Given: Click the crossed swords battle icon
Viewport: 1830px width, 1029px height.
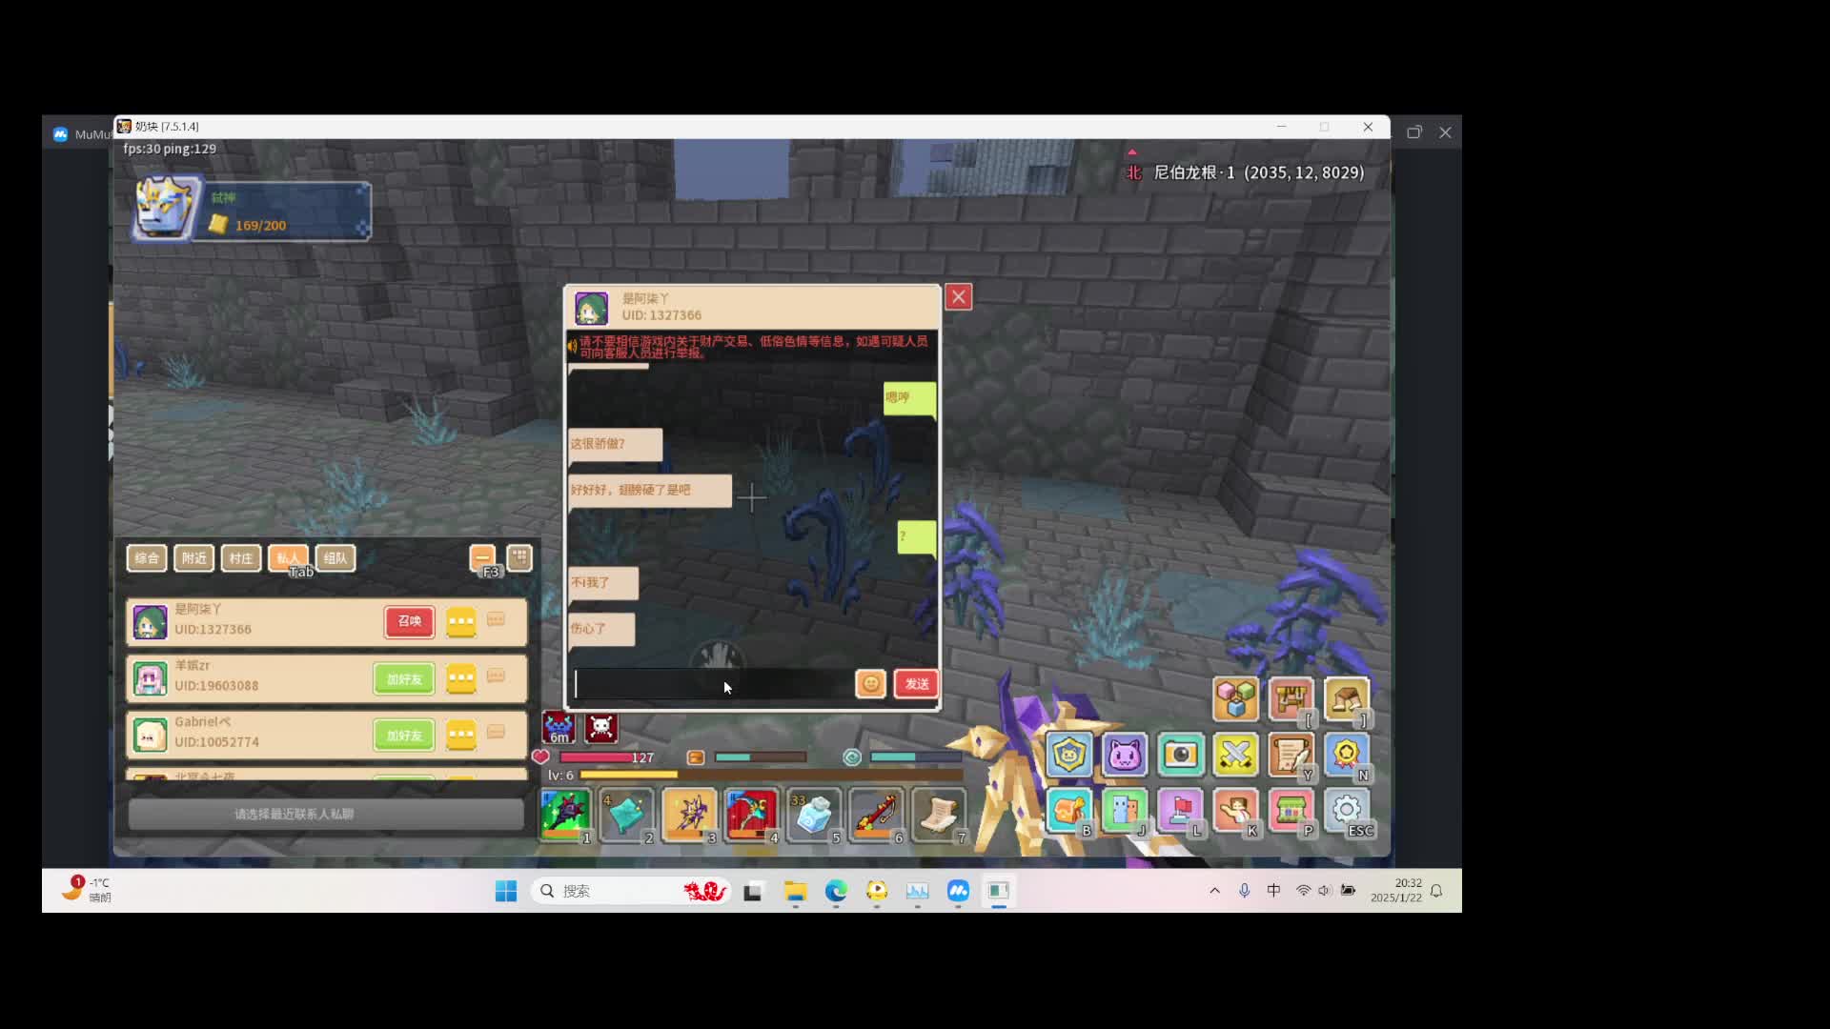Looking at the screenshot, I should [x=1235, y=755].
